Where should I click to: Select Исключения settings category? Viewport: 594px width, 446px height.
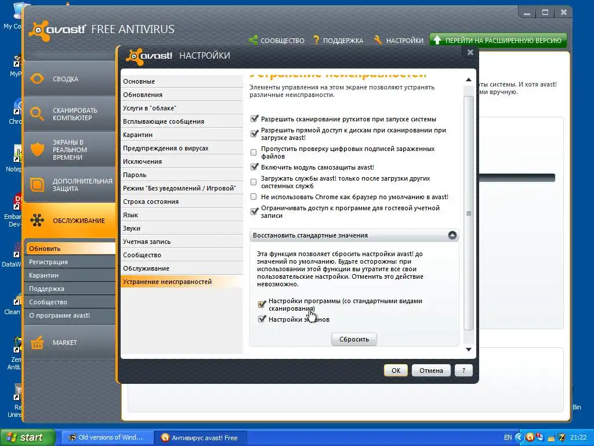click(x=182, y=161)
